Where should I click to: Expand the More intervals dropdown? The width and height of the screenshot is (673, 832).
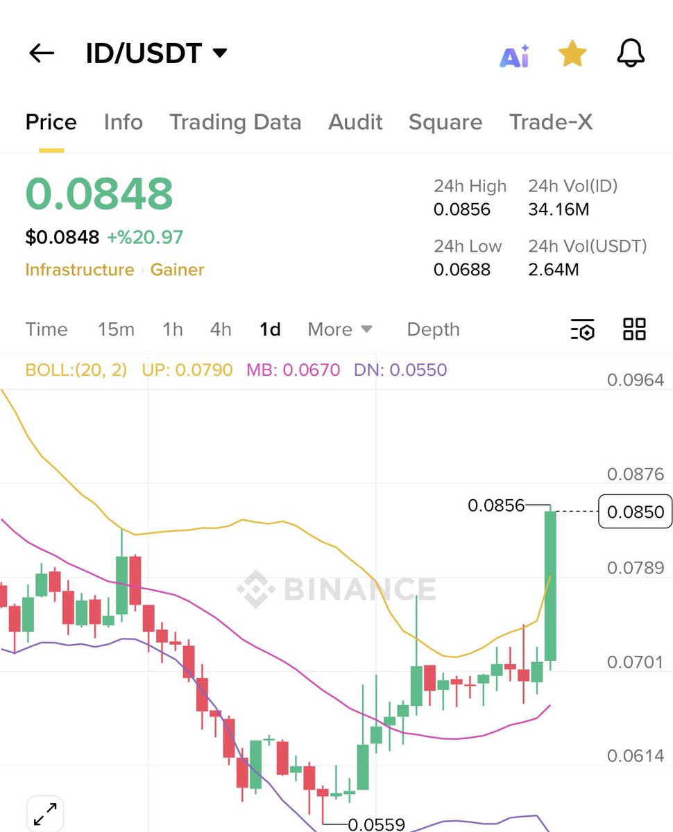tap(340, 329)
